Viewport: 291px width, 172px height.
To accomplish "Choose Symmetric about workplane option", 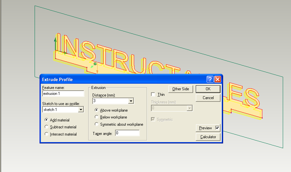I will pos(96,124).
